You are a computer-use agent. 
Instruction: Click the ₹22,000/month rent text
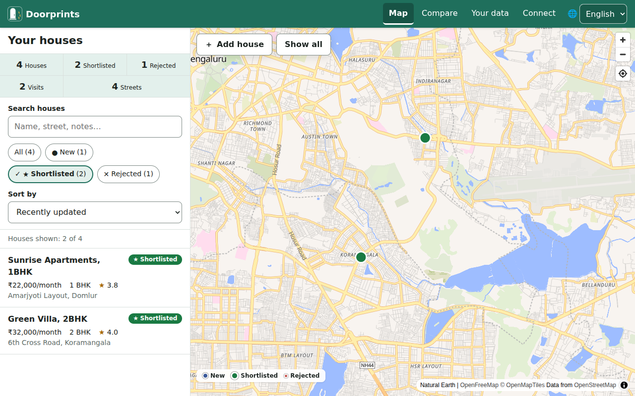coord(35,285)
